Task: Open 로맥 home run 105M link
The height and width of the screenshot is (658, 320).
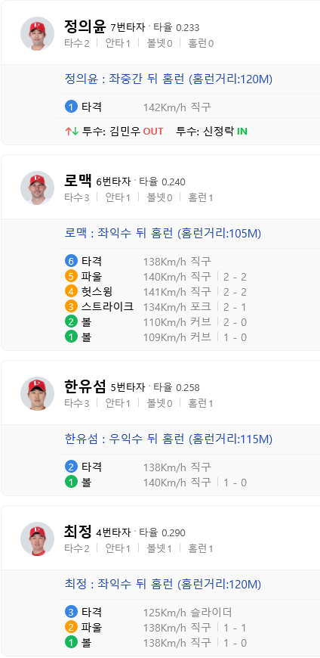Action: (163, 233)
